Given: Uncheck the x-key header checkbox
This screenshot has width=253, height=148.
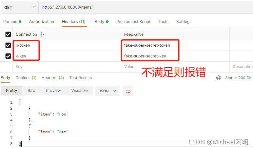Looking at the screenshot, I should point(8,56).
